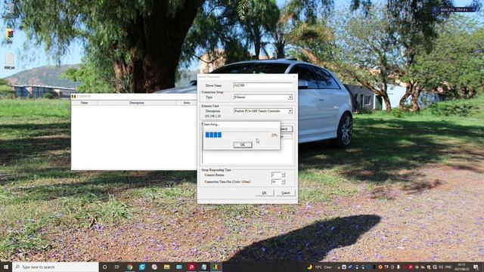
Task: Click the COMMGR taskbar icon
Action: [216, 267]
